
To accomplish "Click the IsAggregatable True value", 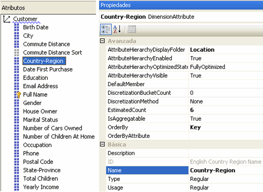I will (225, 119).
